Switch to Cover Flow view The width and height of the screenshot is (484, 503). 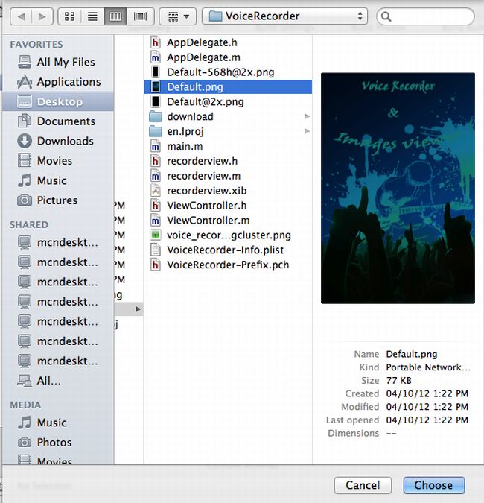pyautogui.click(x=141, y=16)
